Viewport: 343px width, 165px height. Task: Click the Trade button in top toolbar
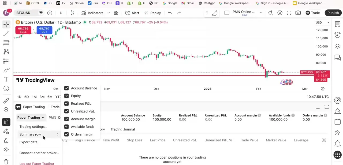312,13
